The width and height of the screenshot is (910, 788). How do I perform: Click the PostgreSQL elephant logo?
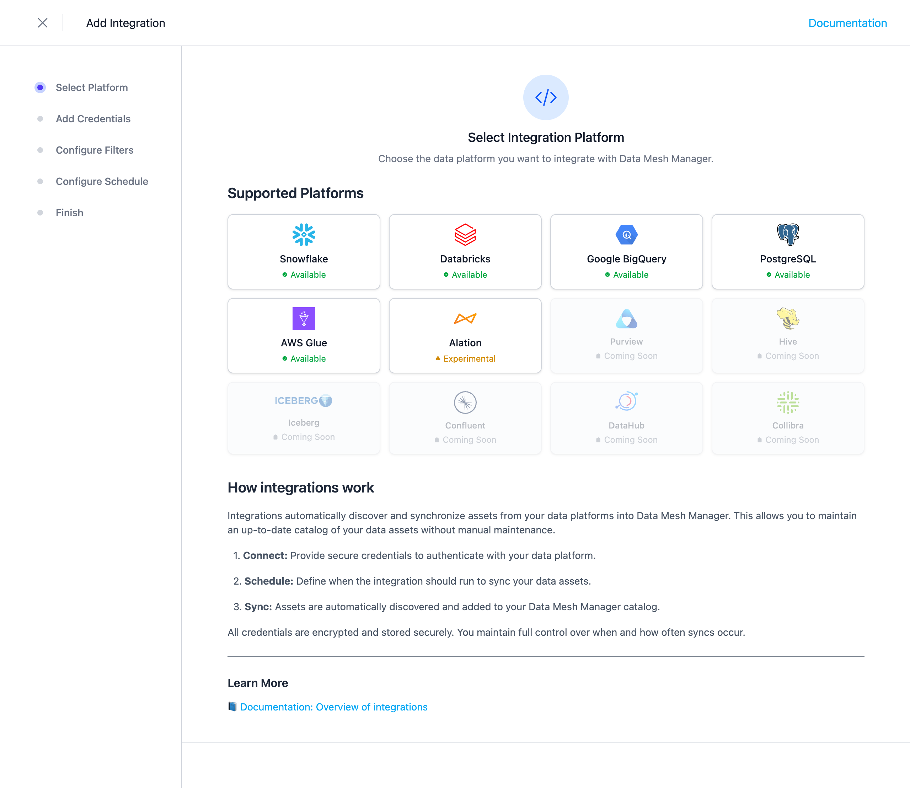(787, 235)
